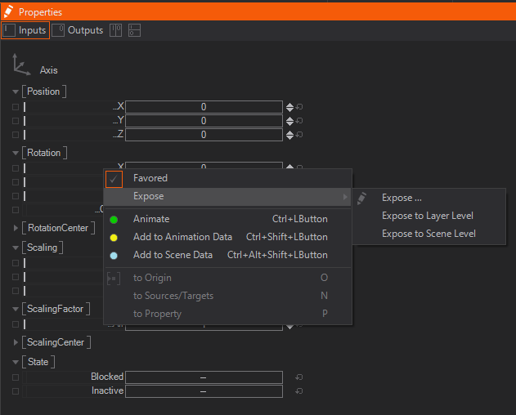Reset Position Z value with the revert icon

(300, 135)
